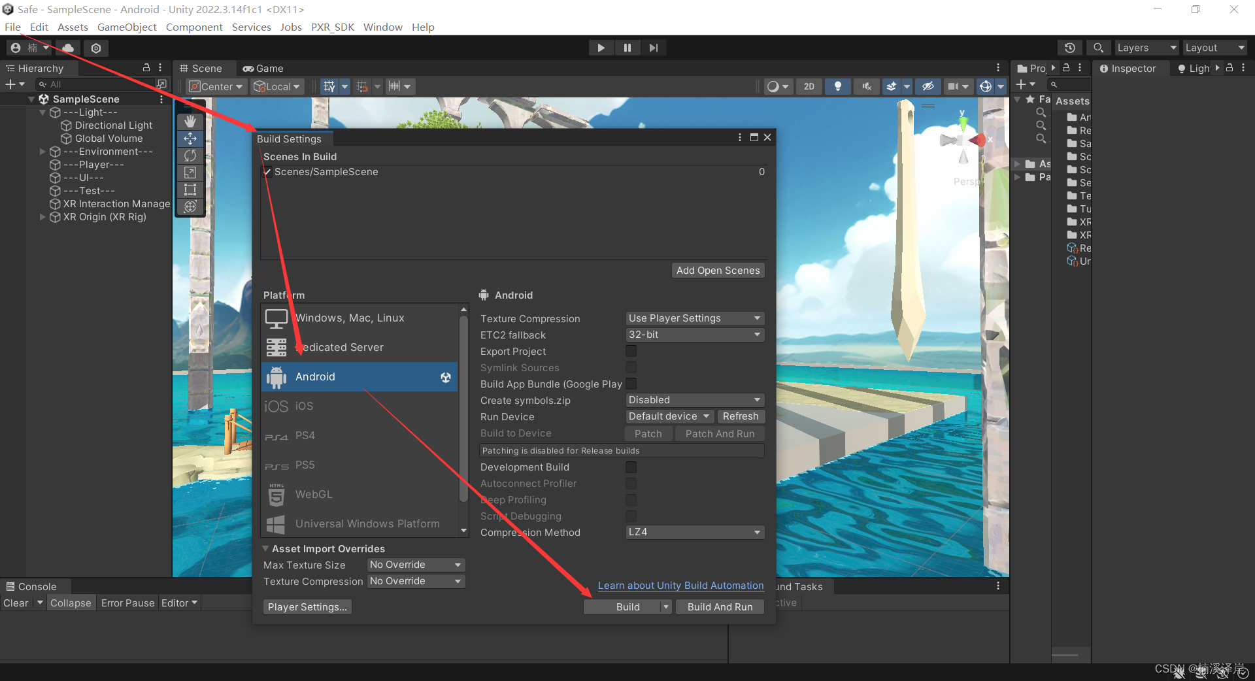The image size is (1255, 681).
Task: Click Build And Run button
Action: click(720, 607)
